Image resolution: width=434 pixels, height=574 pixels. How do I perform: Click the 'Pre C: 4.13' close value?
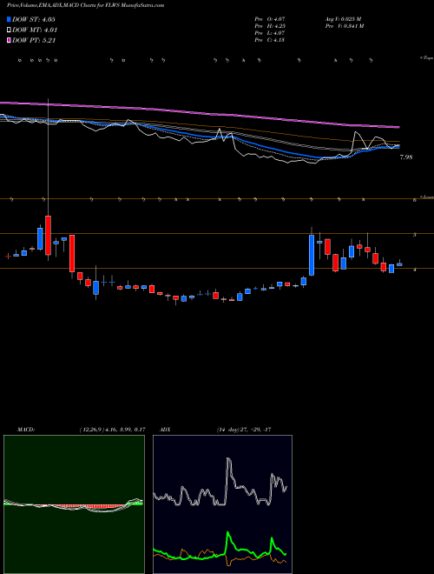[270, 40]
